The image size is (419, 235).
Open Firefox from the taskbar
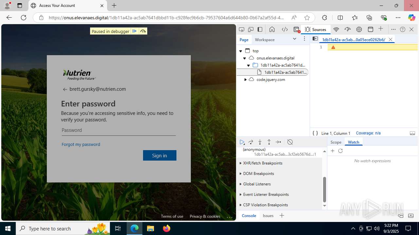click(x=167, y=228)
